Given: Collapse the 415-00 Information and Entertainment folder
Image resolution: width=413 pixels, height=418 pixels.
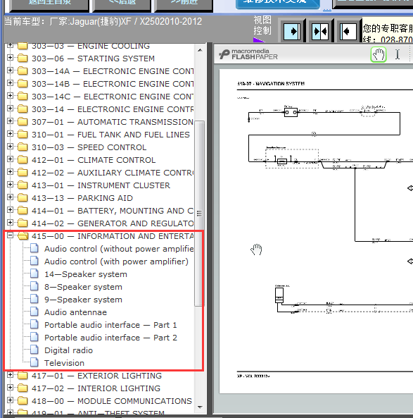Looking at the screenshot, I should [10, 235].
